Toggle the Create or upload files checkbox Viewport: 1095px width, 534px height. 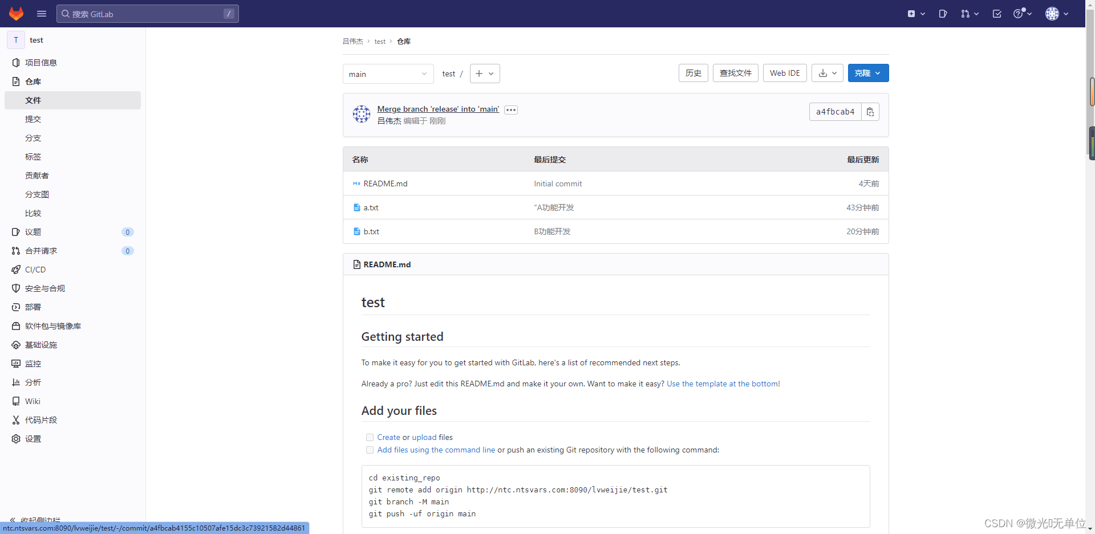coord(370,437)
